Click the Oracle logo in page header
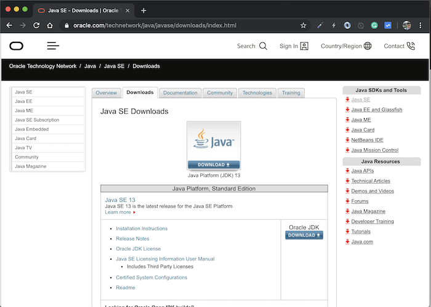The width and height of the screenshot is (431, 307). pyautogui.click(x=17, y=46)
